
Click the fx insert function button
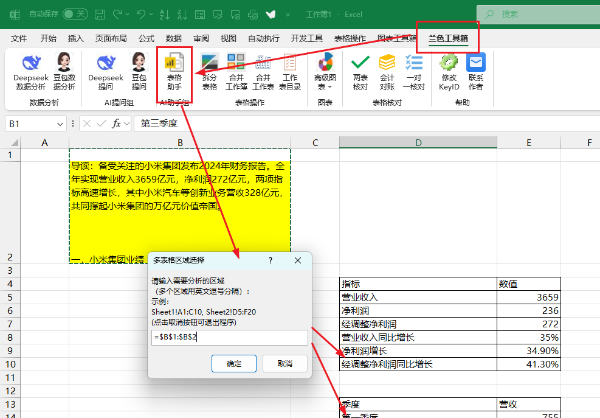[x=116, y=124]
